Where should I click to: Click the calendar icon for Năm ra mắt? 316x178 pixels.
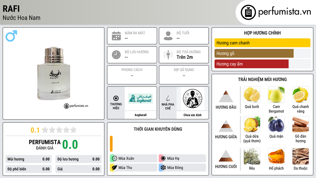(x=116, y=36)
